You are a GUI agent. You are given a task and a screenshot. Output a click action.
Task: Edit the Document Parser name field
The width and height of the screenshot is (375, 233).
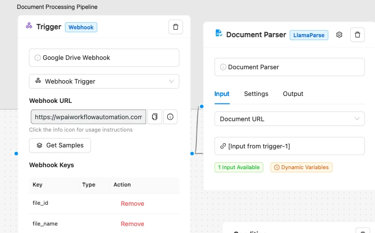(x=289, y=67)
